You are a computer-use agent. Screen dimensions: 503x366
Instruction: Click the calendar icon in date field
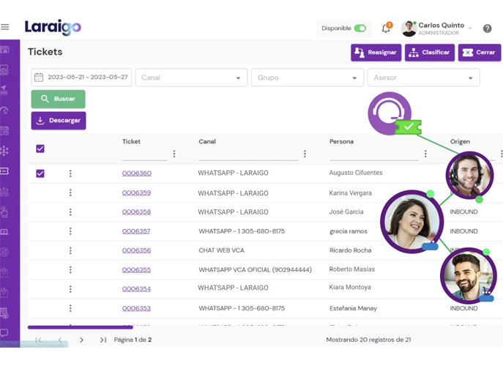(39, 78)
